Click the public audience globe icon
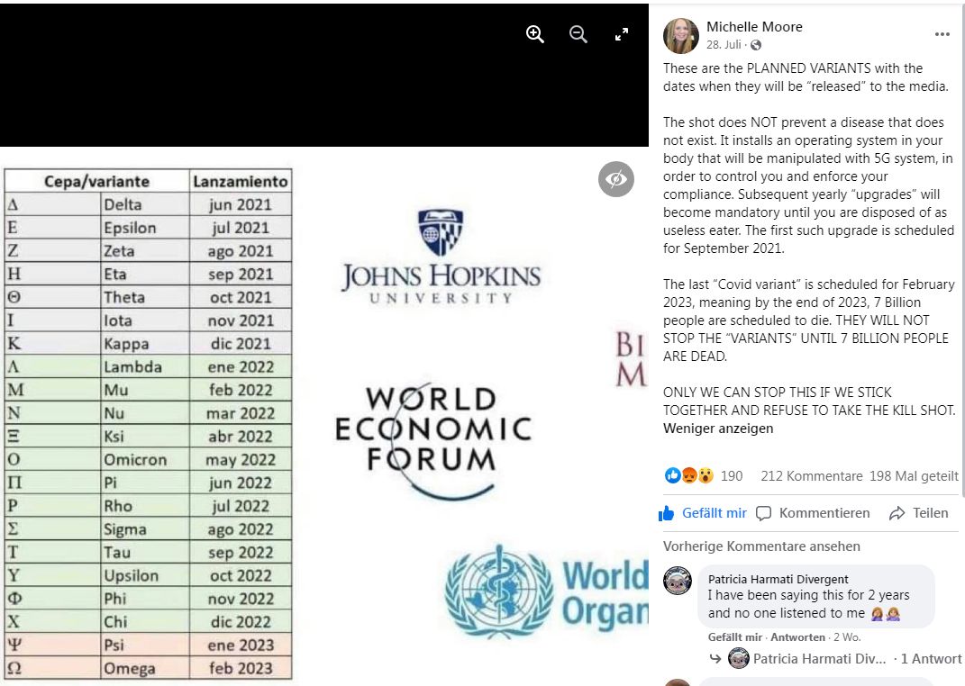Viewport: 965px width, 686px height. pyautogui.click(x=756, y=45)
